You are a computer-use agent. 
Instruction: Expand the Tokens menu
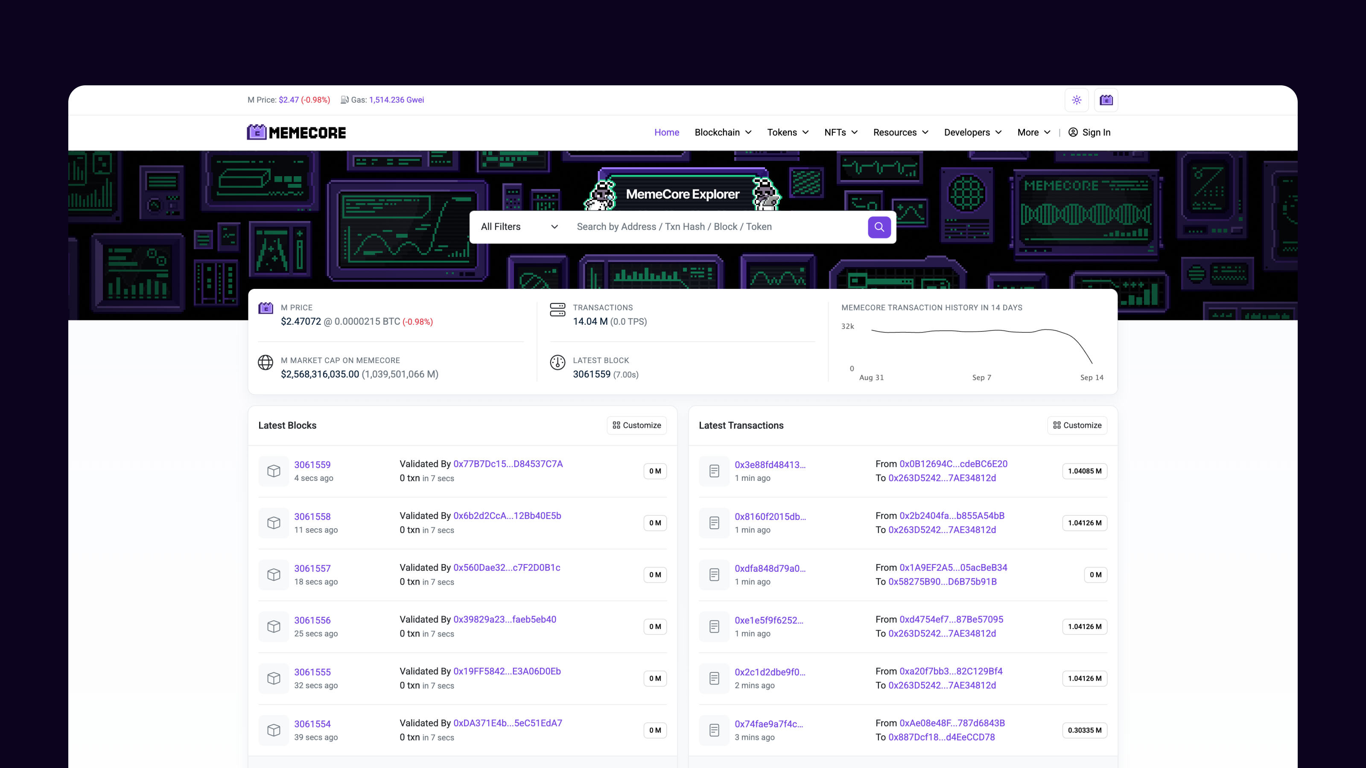click(x=788, y=133)
